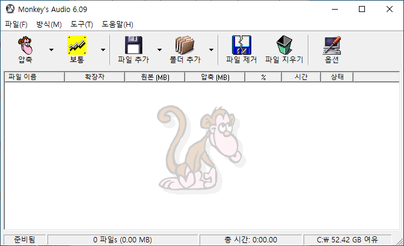Click the 준비됨 status bar text
This screenshot has height=246, width=404.
click(x=25, y=239)
